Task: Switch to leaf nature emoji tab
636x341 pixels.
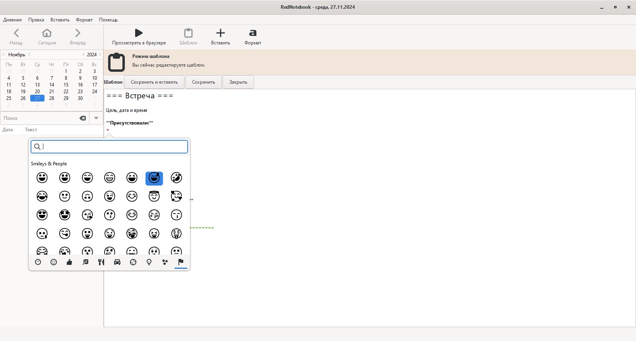Action: pyautogui.click(x=85, y=262)
